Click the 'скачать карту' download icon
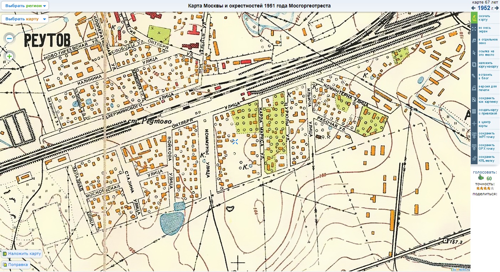 coord(474,18)
